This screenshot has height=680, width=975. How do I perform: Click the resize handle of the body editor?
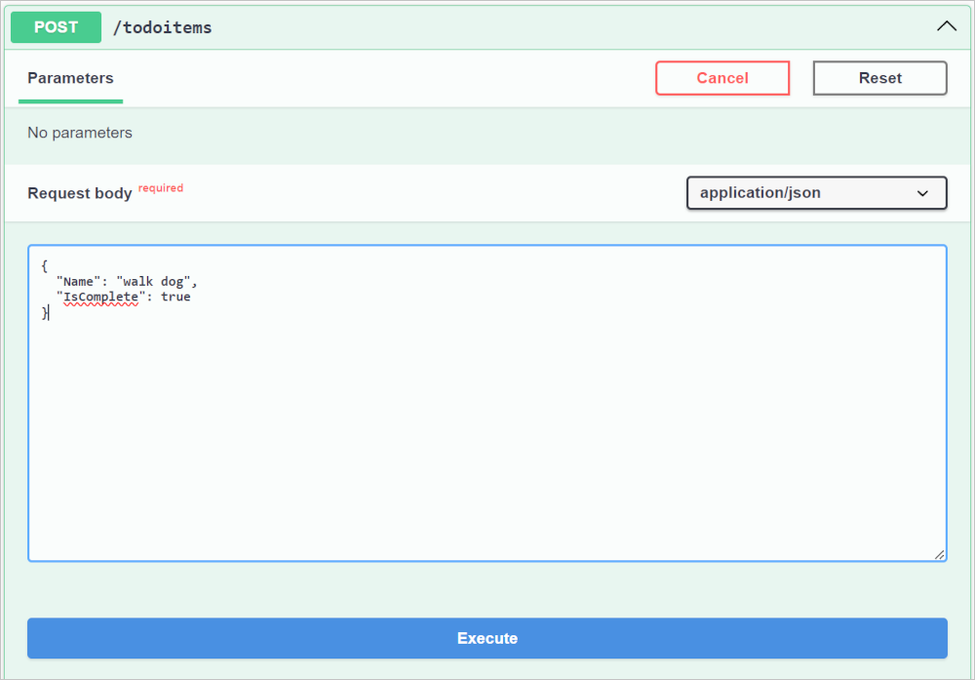point(940,554)
